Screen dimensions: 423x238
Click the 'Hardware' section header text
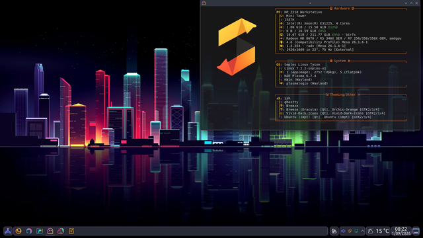pyautogui.click(x=342, y=9)
